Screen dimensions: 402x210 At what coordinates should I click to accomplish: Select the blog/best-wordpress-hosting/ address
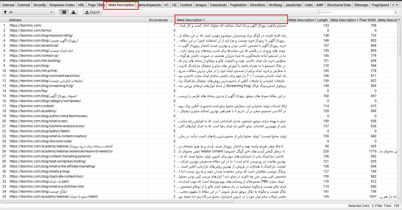[47, 161]
